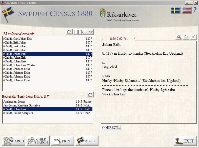This screenshot has width=199, height=148.
Task: Close the Swedish Census 1880 window
Action: (x=196, y=3)
